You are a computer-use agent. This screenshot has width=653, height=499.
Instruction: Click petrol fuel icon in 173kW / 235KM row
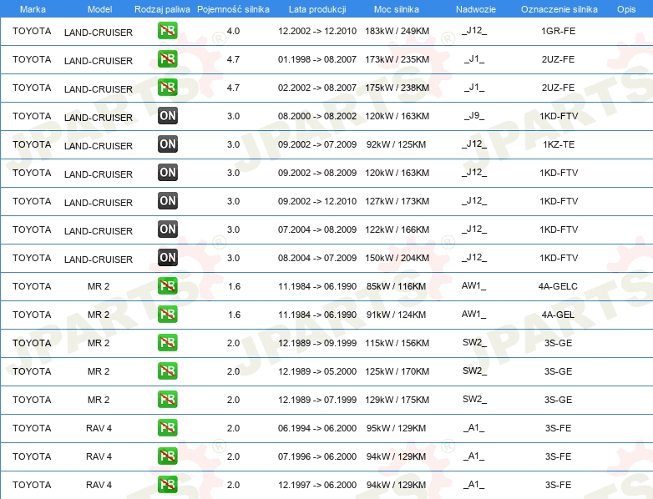[167, 59]
